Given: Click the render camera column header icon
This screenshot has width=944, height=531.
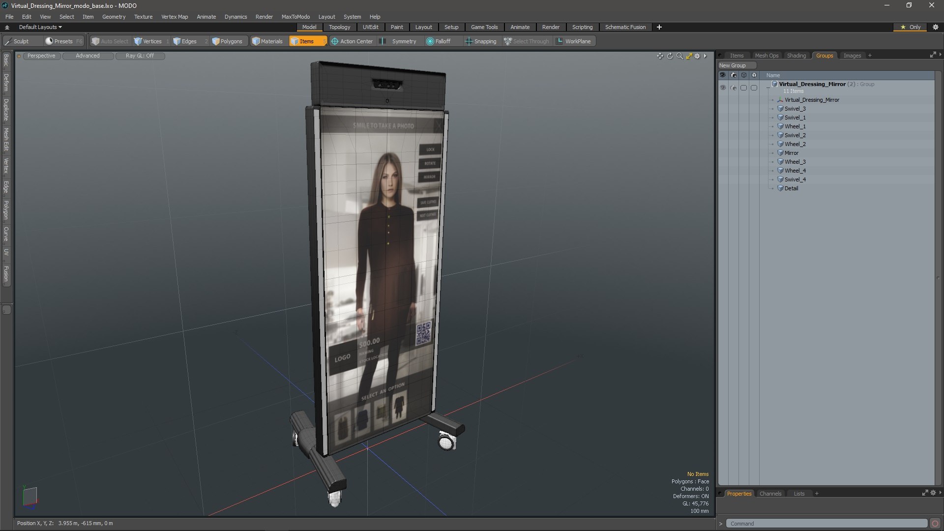Looking at the screenshot, I should [x=733, y=75].
